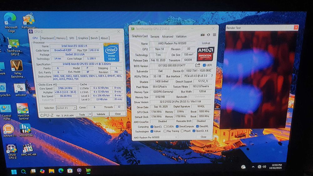Switch to the Bench tab in CPU-Z

94,38
